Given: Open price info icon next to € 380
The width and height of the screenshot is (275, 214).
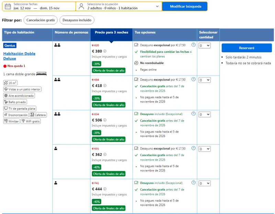Looking at the screenshot, I should 105,51.
